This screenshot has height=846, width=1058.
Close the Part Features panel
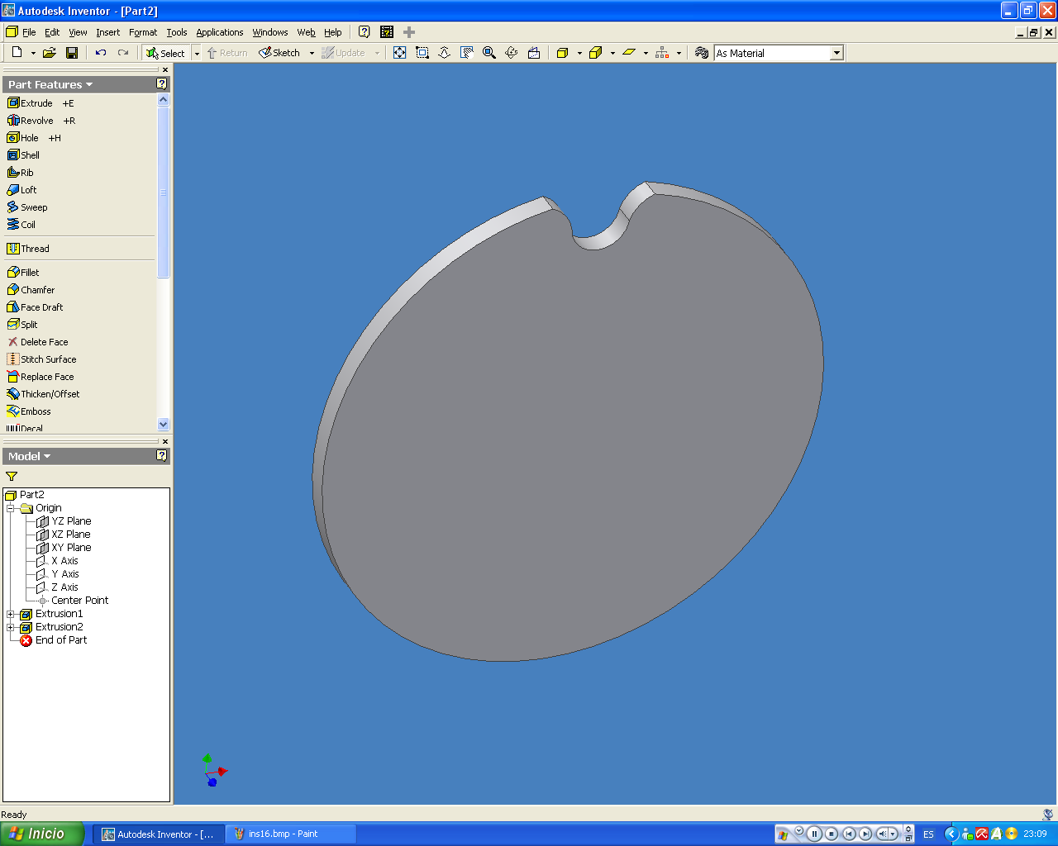165,70
